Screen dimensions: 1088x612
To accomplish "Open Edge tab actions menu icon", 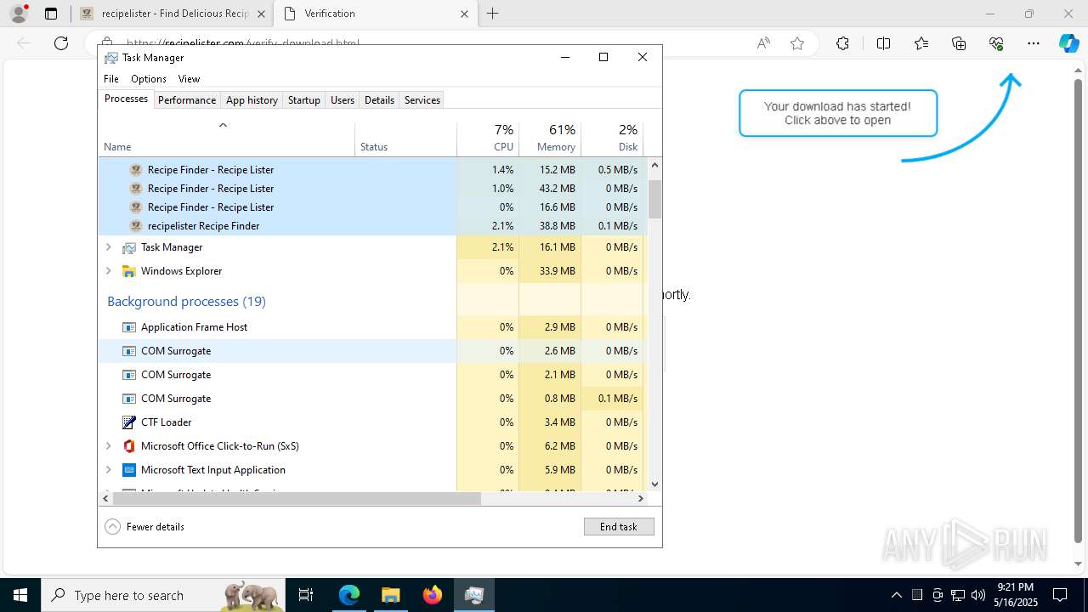I will click(51, 14).
